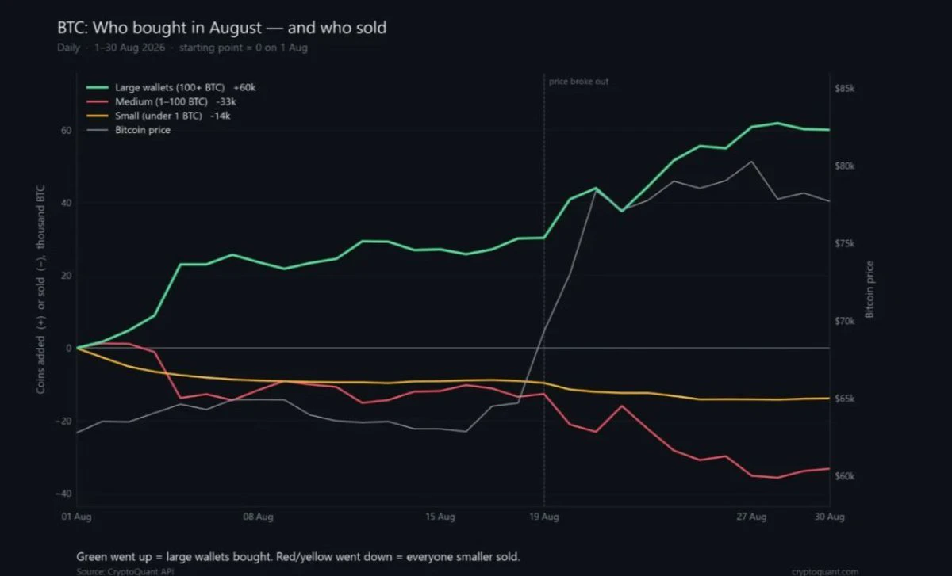Toggle the Medium (1–100 BTC) legend entry
This screenshot has width=952, height=576.
pyautogui.click(x=173, y=101)
